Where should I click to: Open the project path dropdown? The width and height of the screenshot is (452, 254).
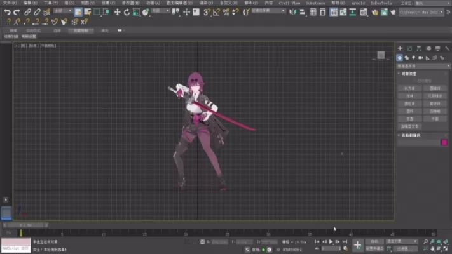click(421, 12)
